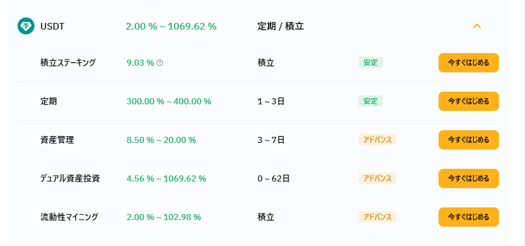Click the 資産管理 product label

tap(57, 140)
